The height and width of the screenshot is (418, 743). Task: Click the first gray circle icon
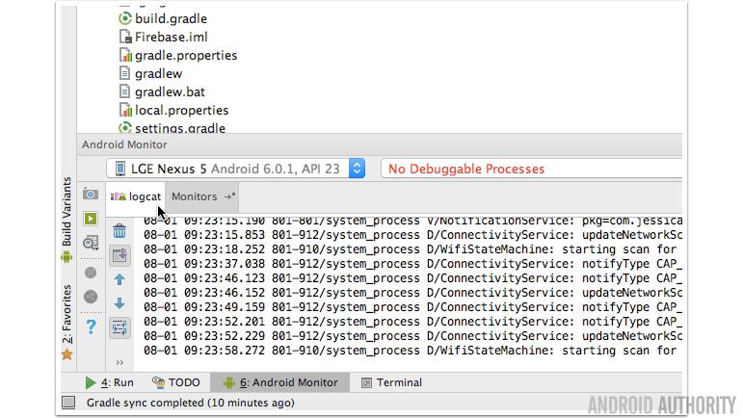pos(91,273)
